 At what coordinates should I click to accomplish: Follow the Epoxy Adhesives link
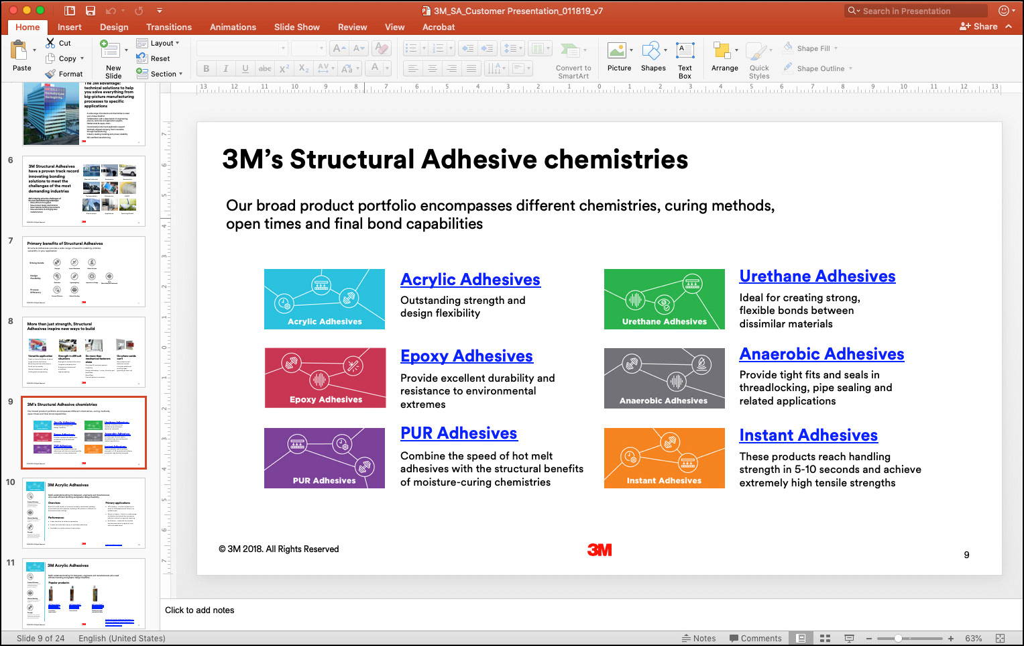pyautogui.click(x=467, y=356)
